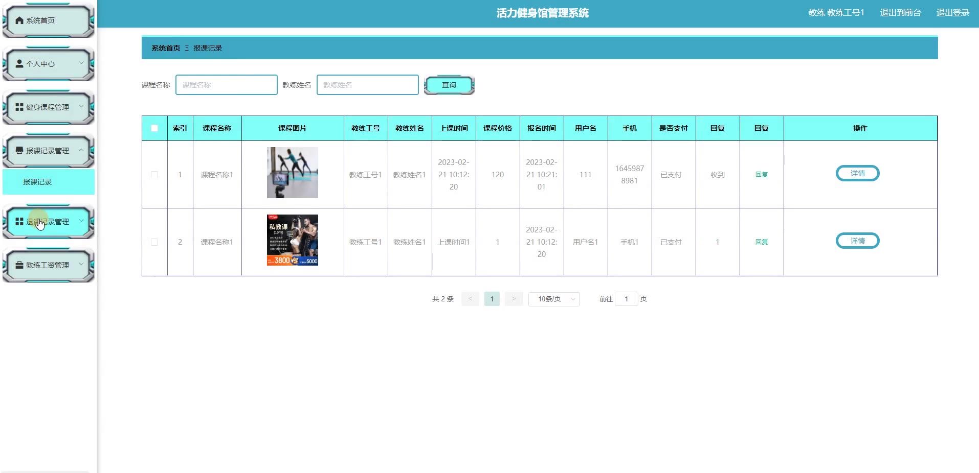Screen dimensions: 979x473
Task: Go to the previous page arrow
Action: pos(470,299)
